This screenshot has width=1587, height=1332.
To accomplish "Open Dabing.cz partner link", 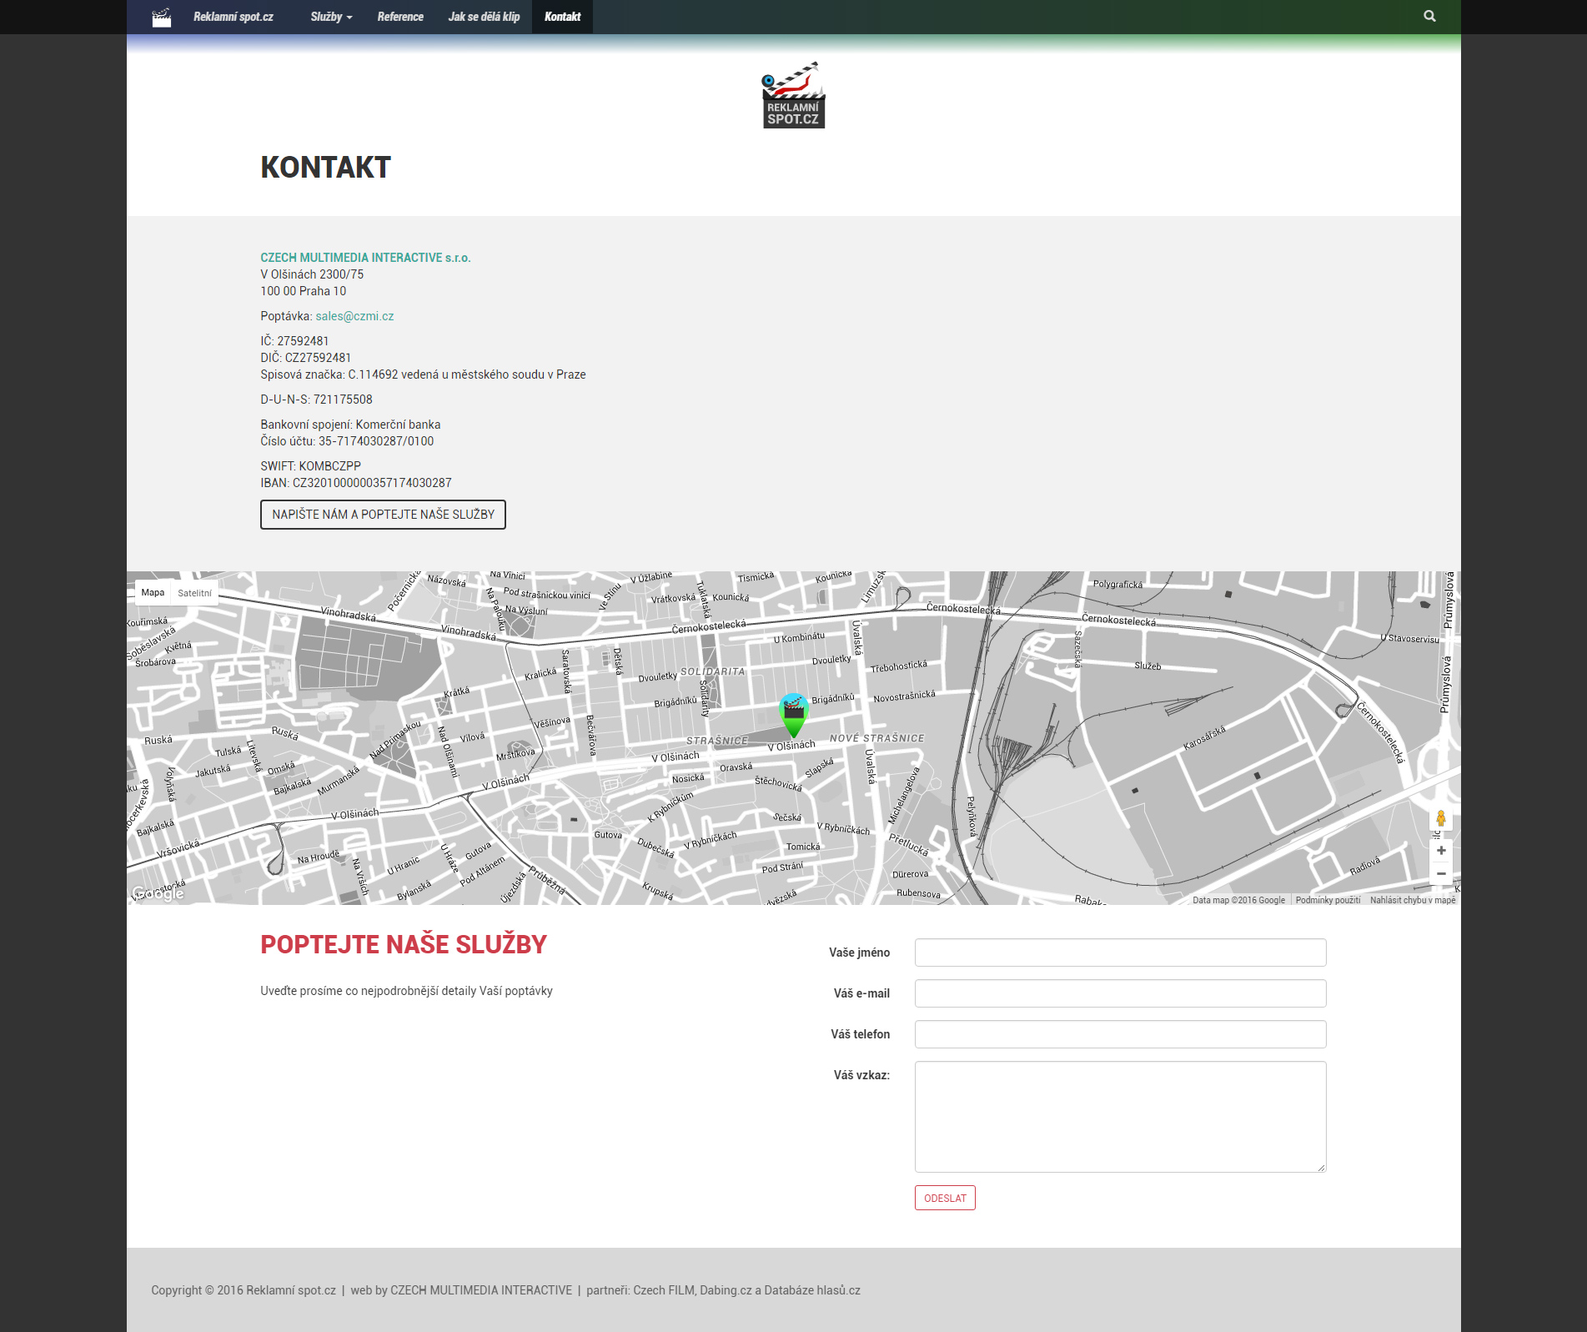I will [x=726, y=1290].
